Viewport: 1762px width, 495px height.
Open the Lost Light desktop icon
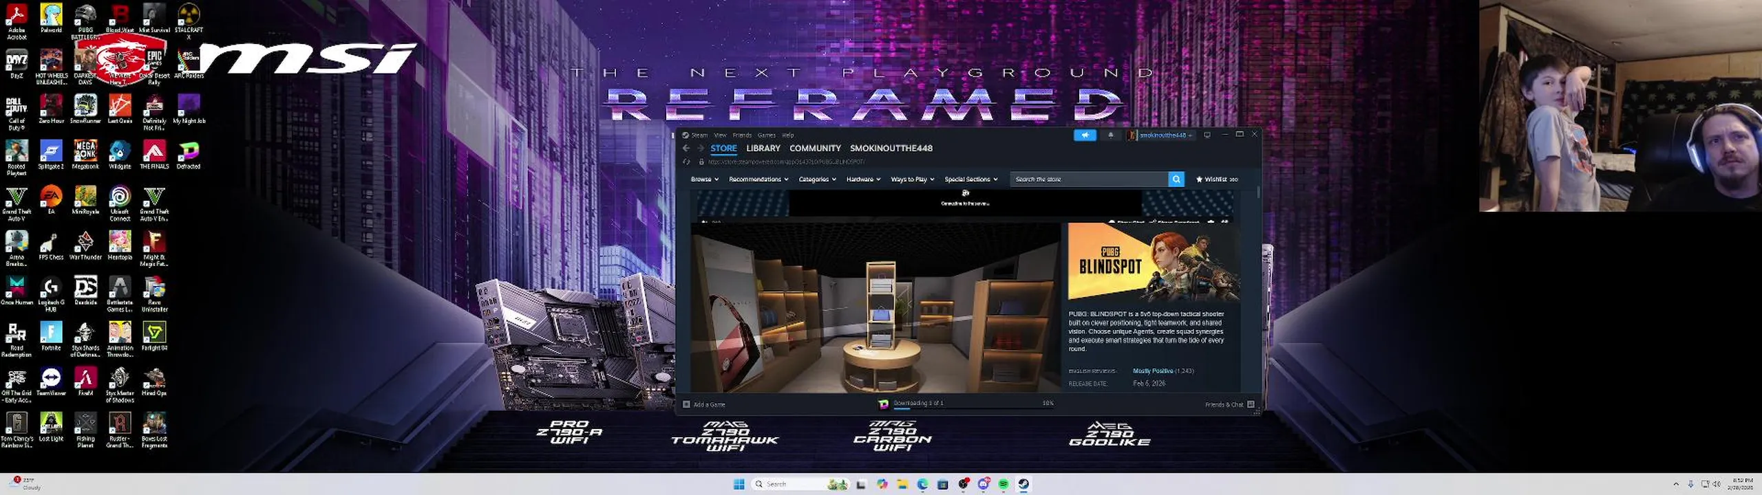tap(51, 427)
